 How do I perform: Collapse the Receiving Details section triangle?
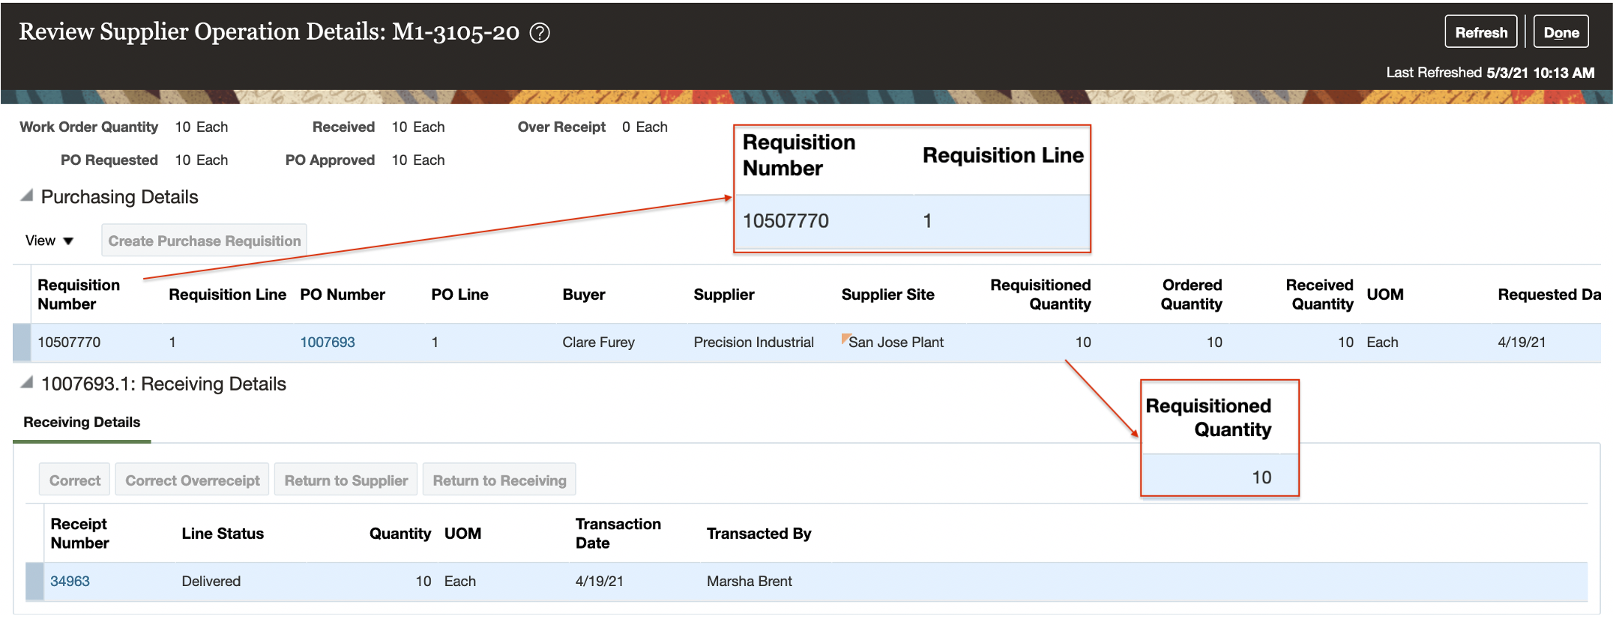point(27,383)
